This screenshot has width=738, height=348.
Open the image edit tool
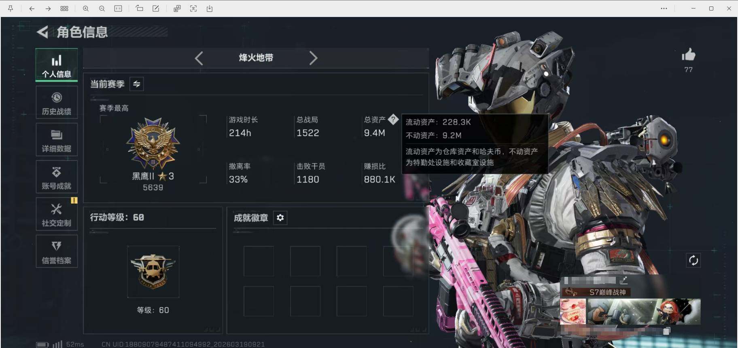[156, 8]
